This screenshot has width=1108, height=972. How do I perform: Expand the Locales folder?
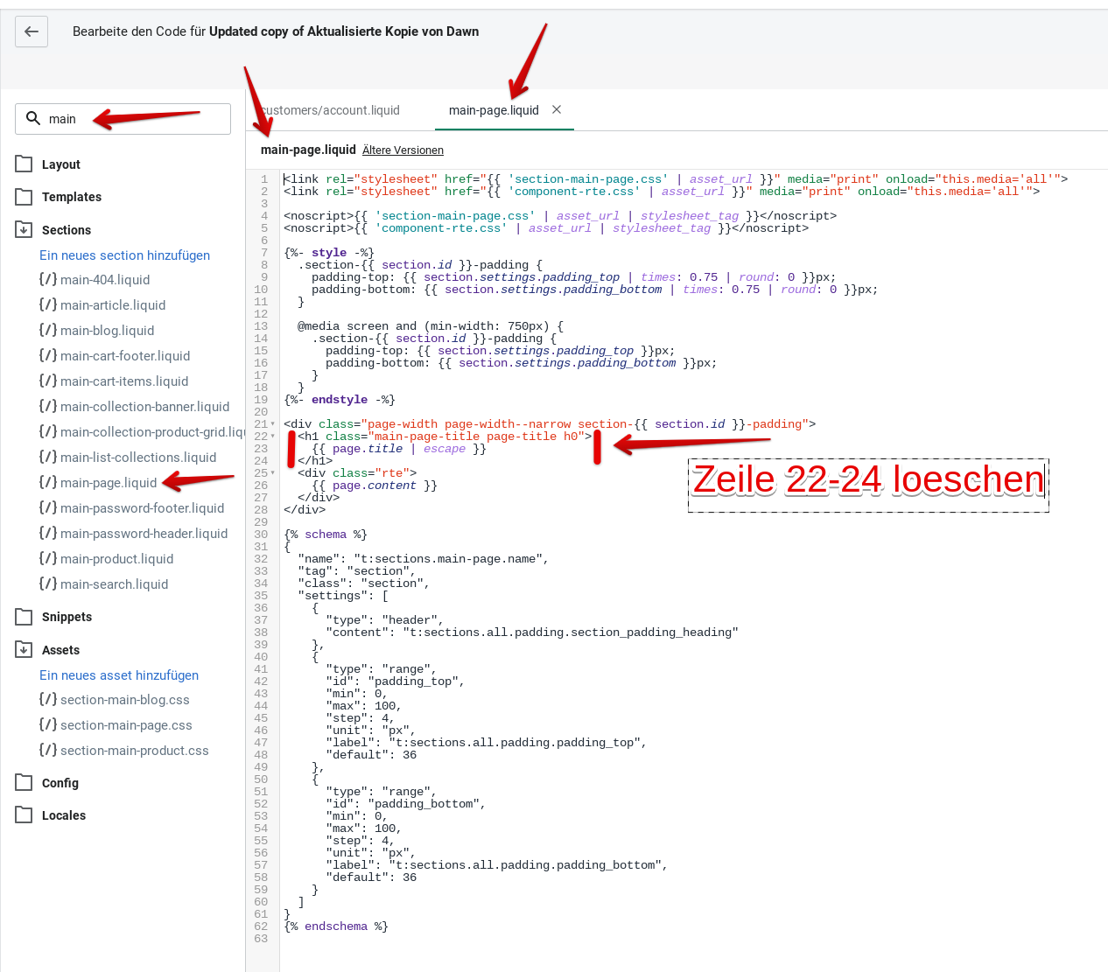click(51, 815)
